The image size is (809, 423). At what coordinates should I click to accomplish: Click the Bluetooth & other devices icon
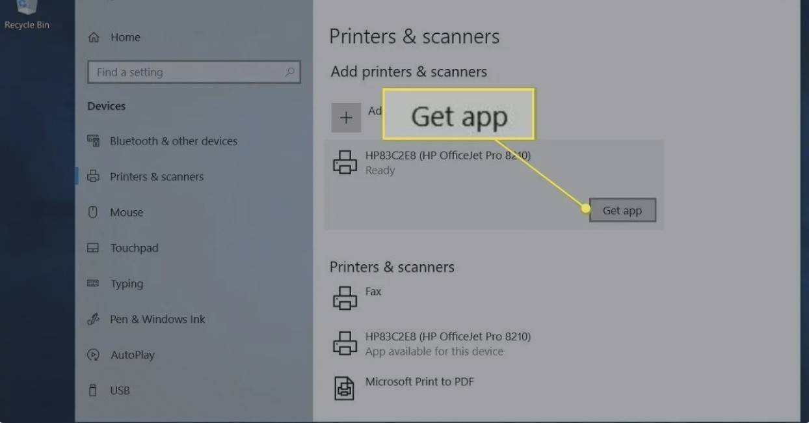point(94,141)
